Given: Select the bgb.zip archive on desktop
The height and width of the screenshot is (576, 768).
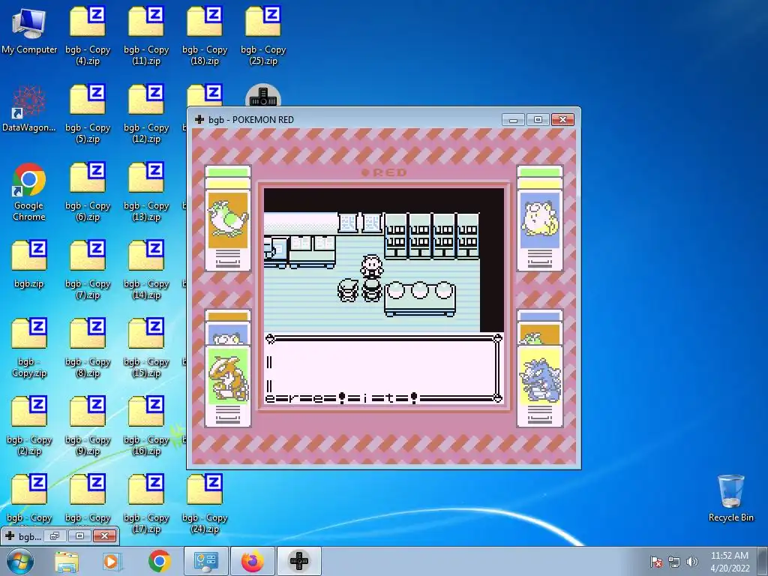Looking at the screenshot, I should pyautogui.click(x=29, y=263).
